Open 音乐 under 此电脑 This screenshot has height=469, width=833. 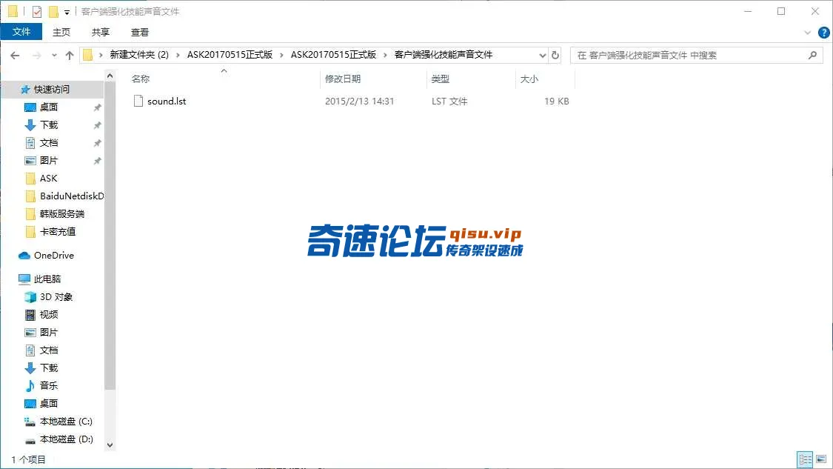point(49,386)
